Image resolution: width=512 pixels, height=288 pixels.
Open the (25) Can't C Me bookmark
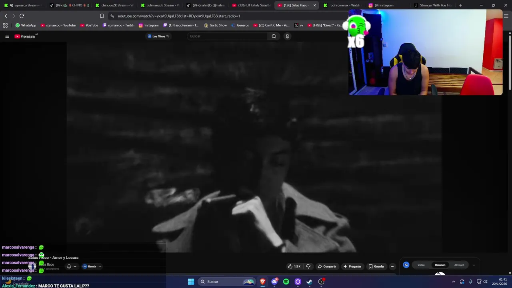click(271, 25)
